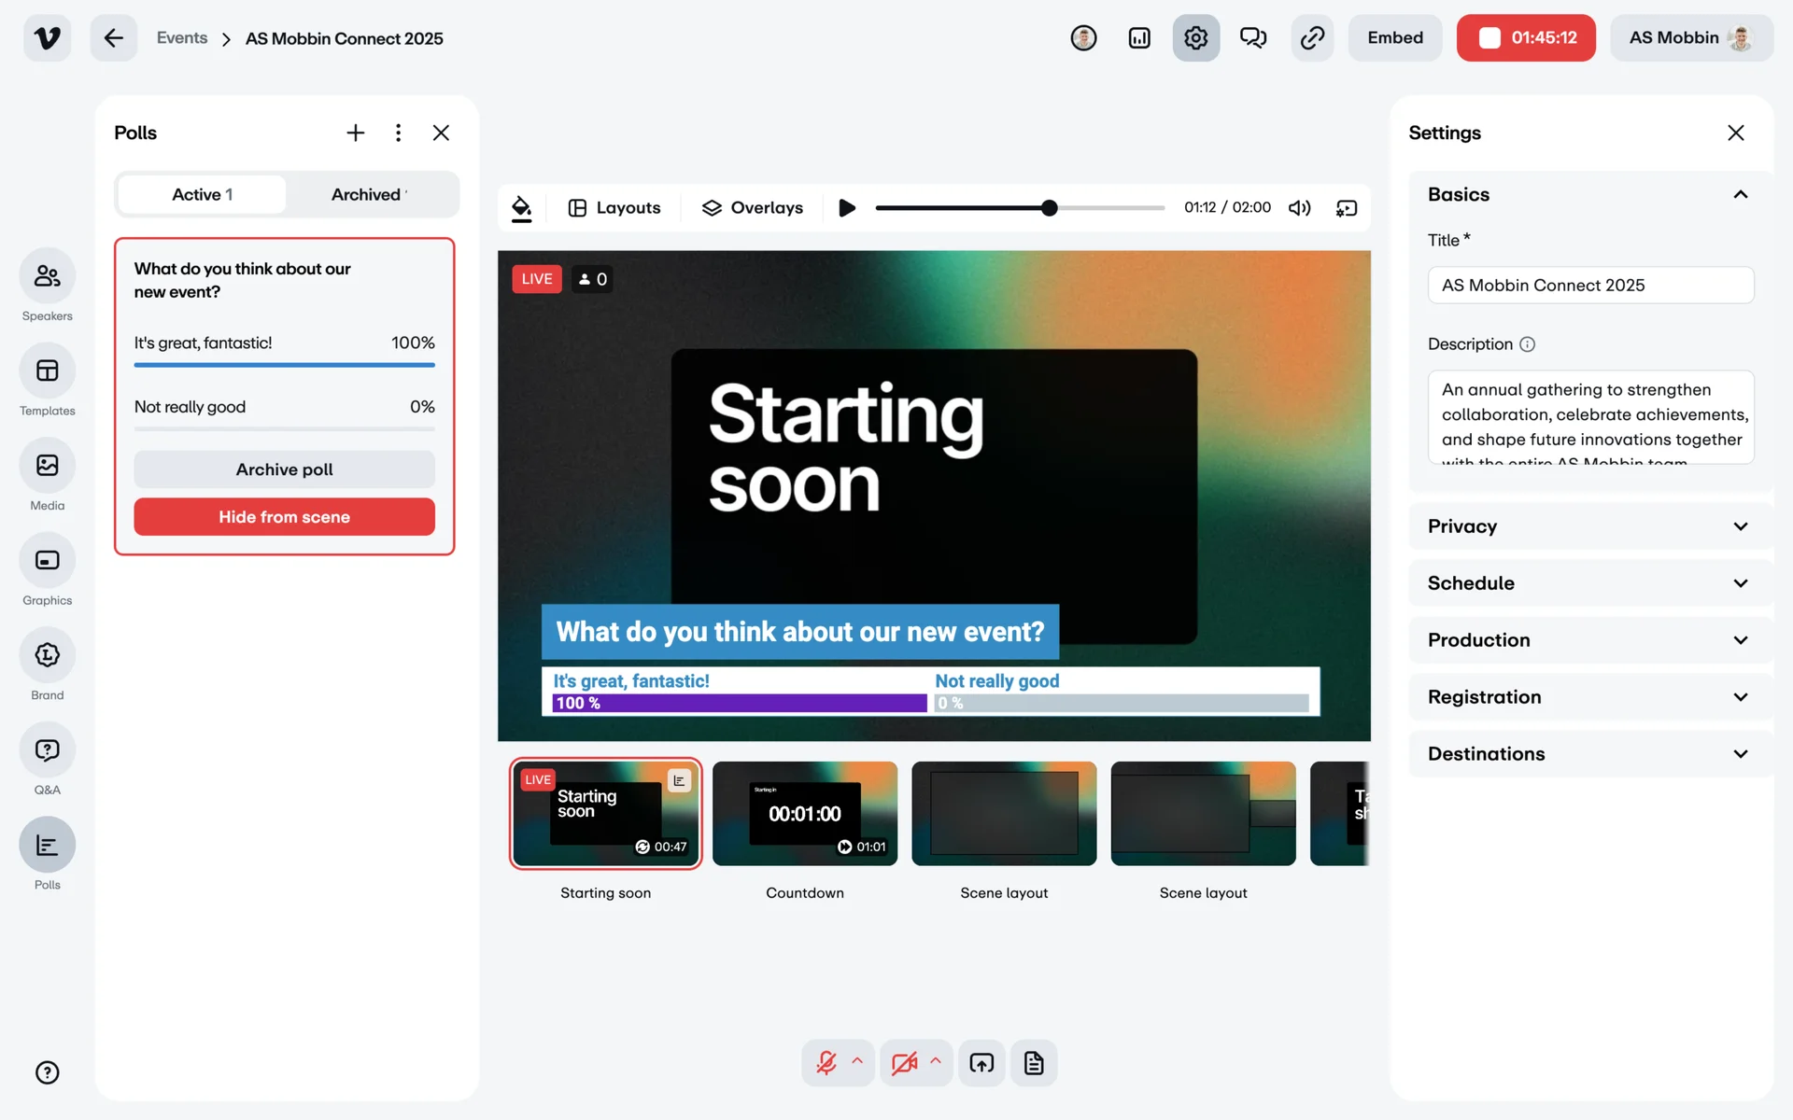Image resolution: width=1793 pixels, height=1120 pixels.
Task: Click the analytics chart icon in header
Action: 1139,38
